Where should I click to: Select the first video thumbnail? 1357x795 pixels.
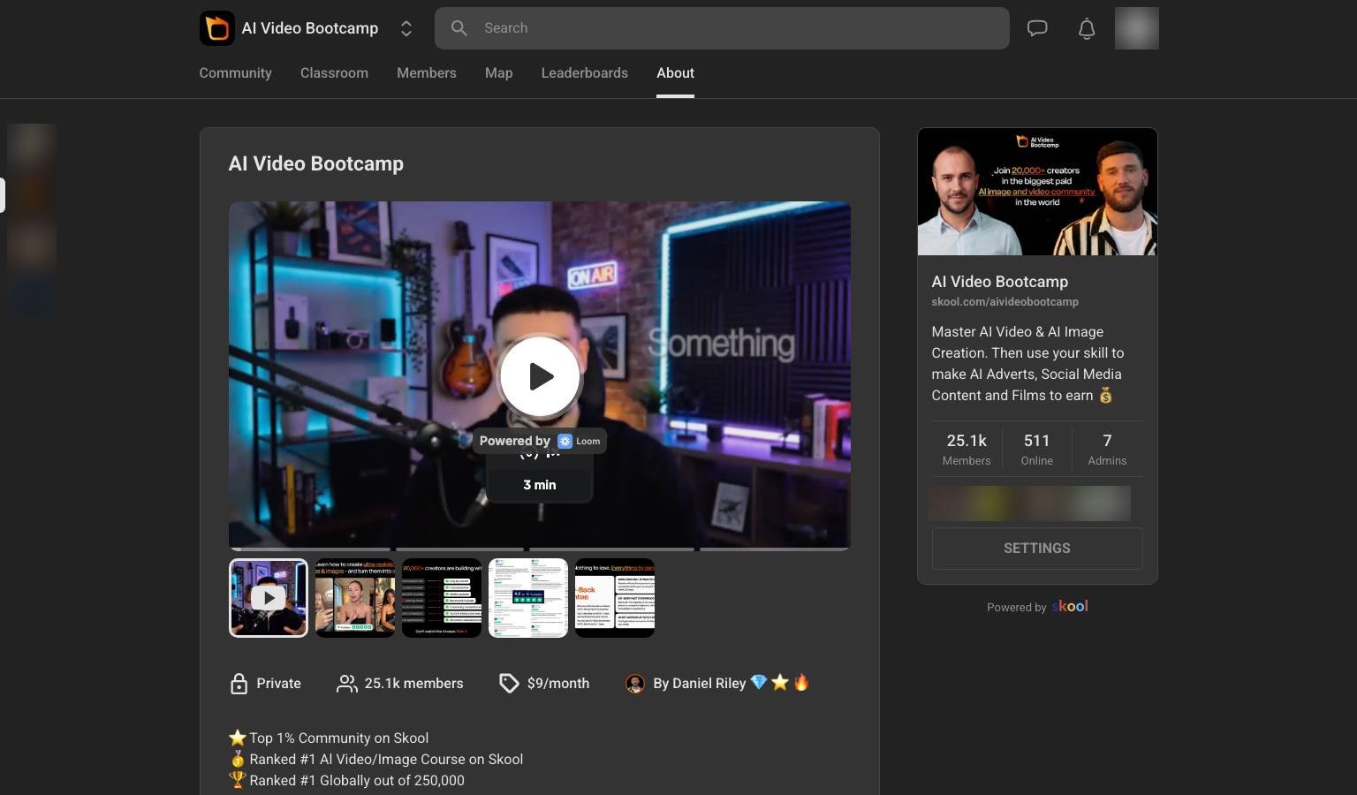[269, 598]
